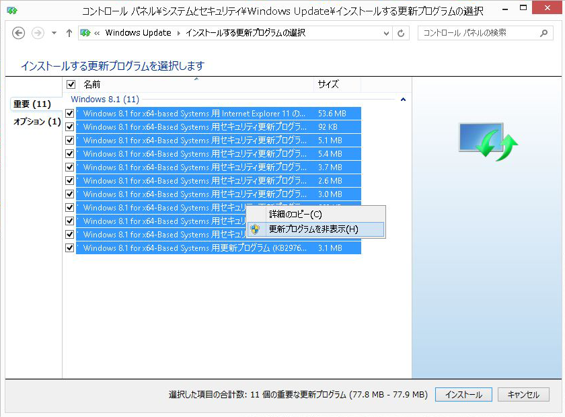This screenshot has width=565, height=417.
Task: Click the インストールする更新プログラムの選択 breadcrumb
Action: pyautogui.click(x=246, y=33)
